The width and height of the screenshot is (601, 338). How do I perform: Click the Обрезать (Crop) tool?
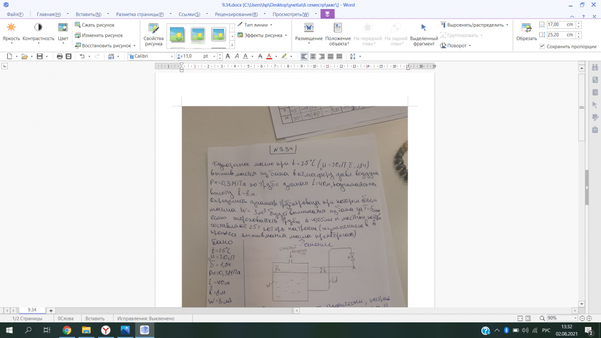526,32
